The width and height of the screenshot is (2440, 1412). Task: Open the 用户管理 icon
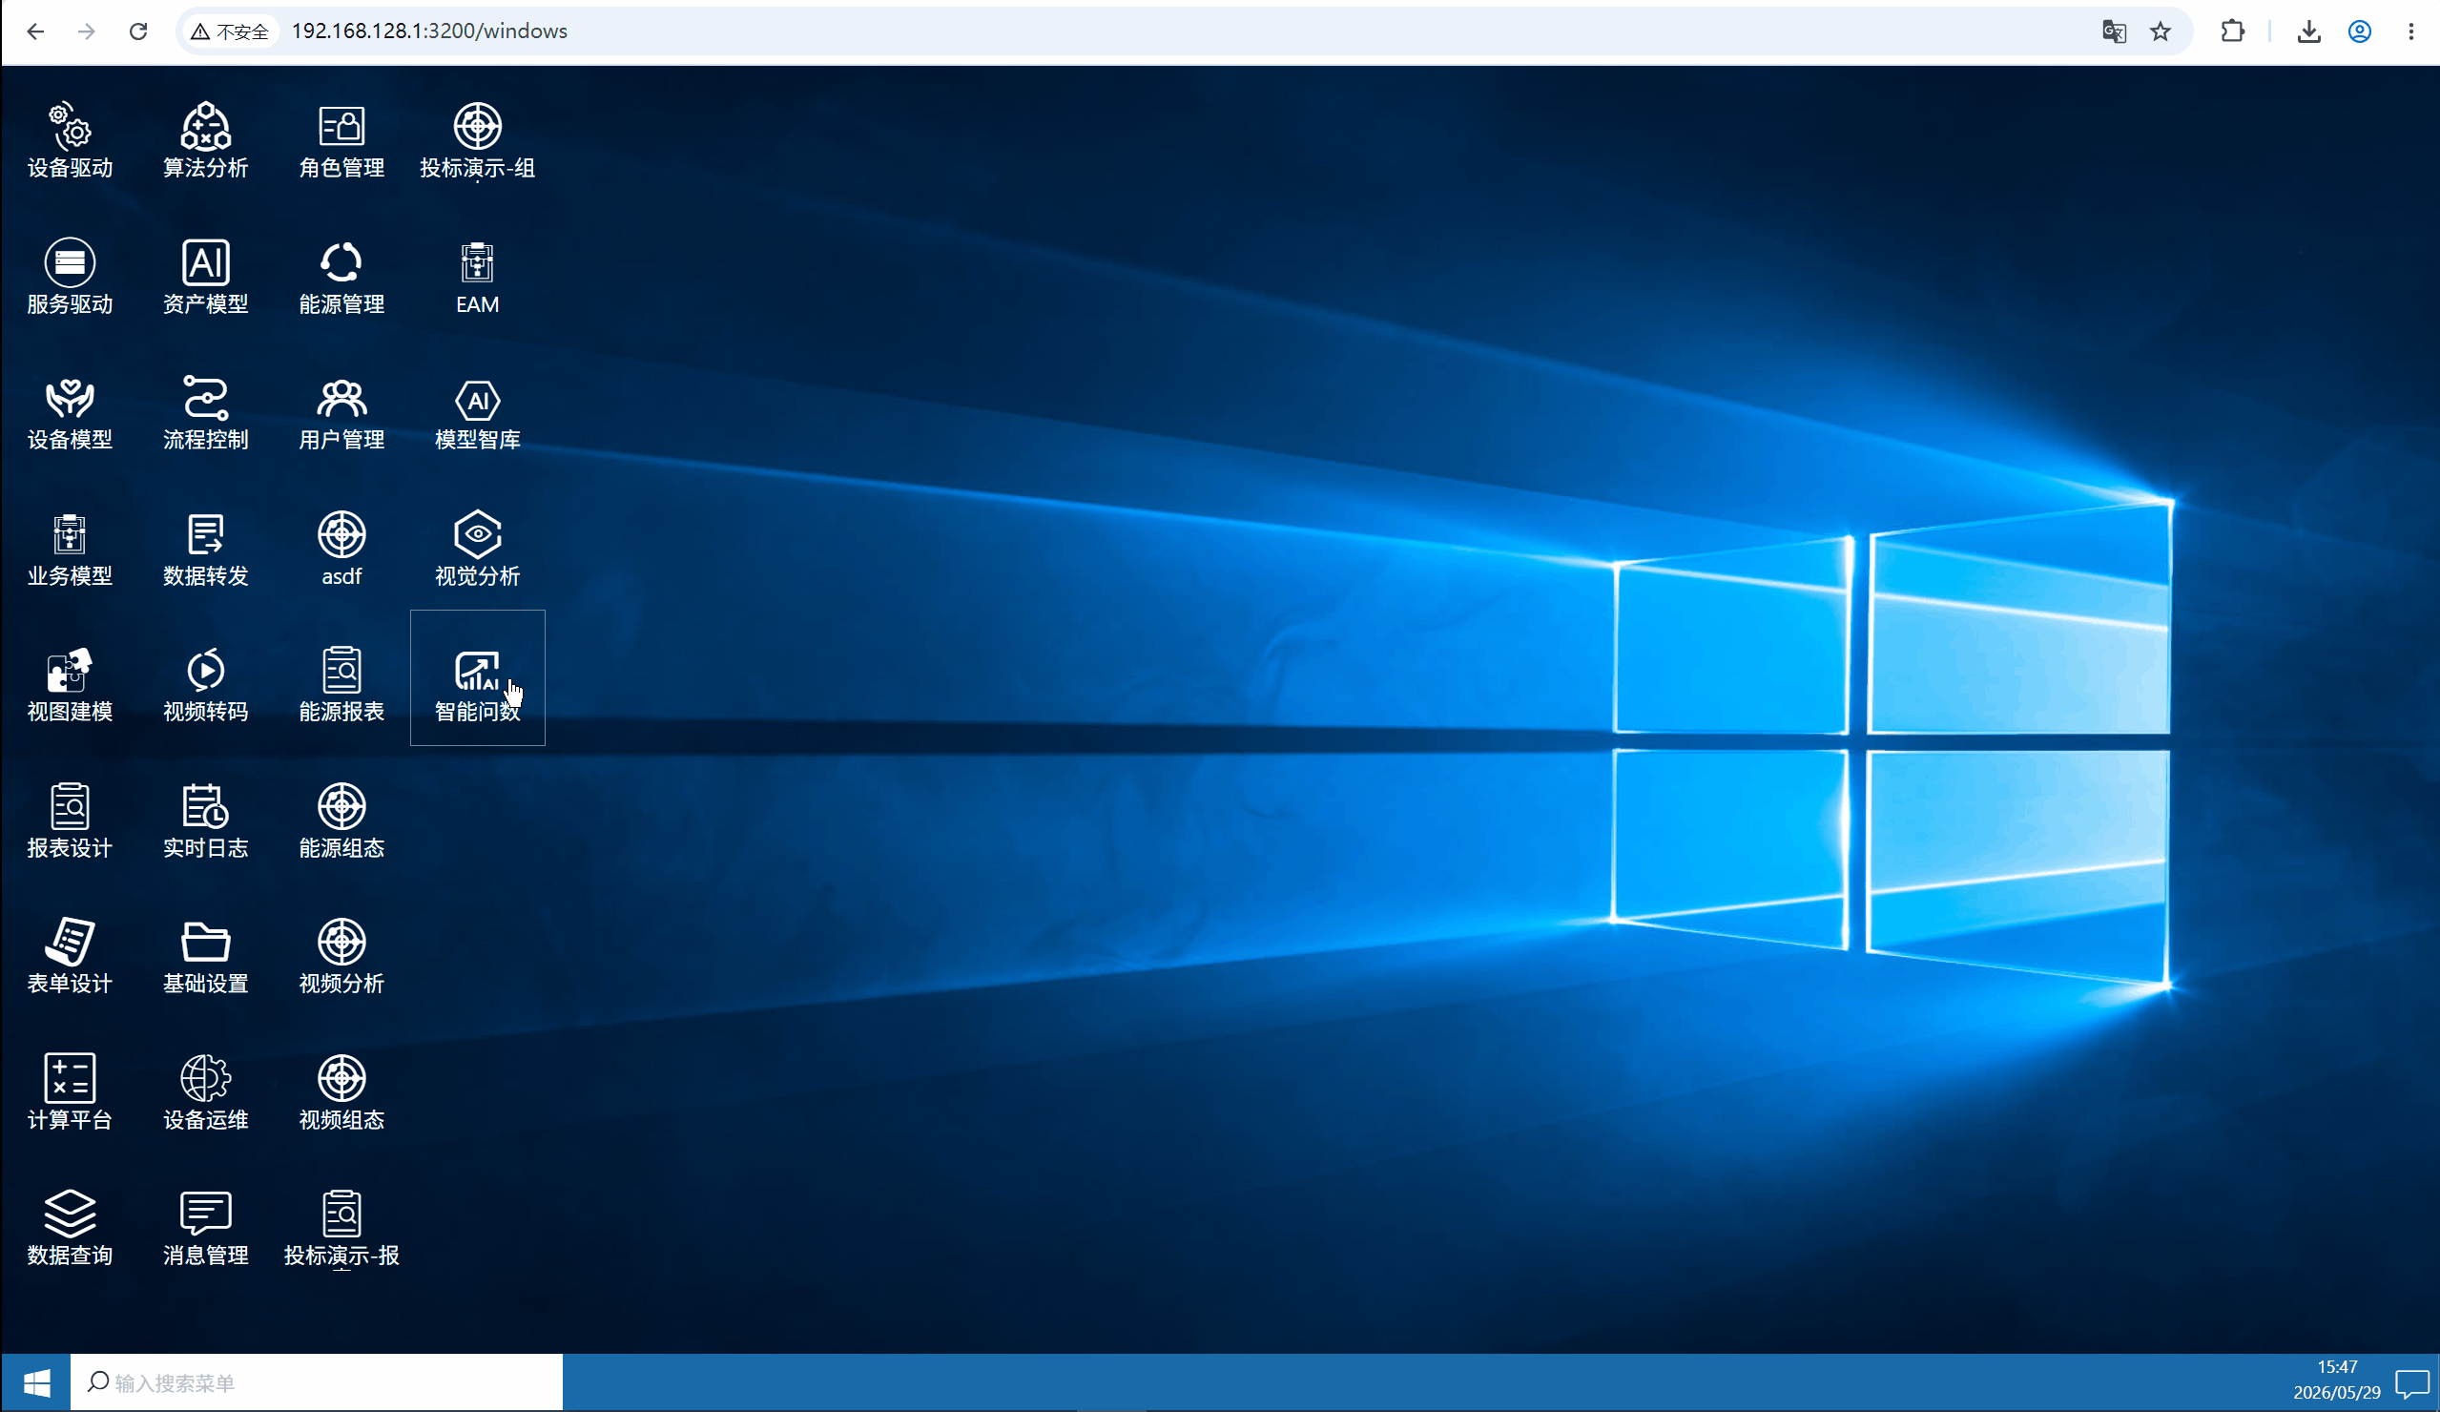coord(341,412)
